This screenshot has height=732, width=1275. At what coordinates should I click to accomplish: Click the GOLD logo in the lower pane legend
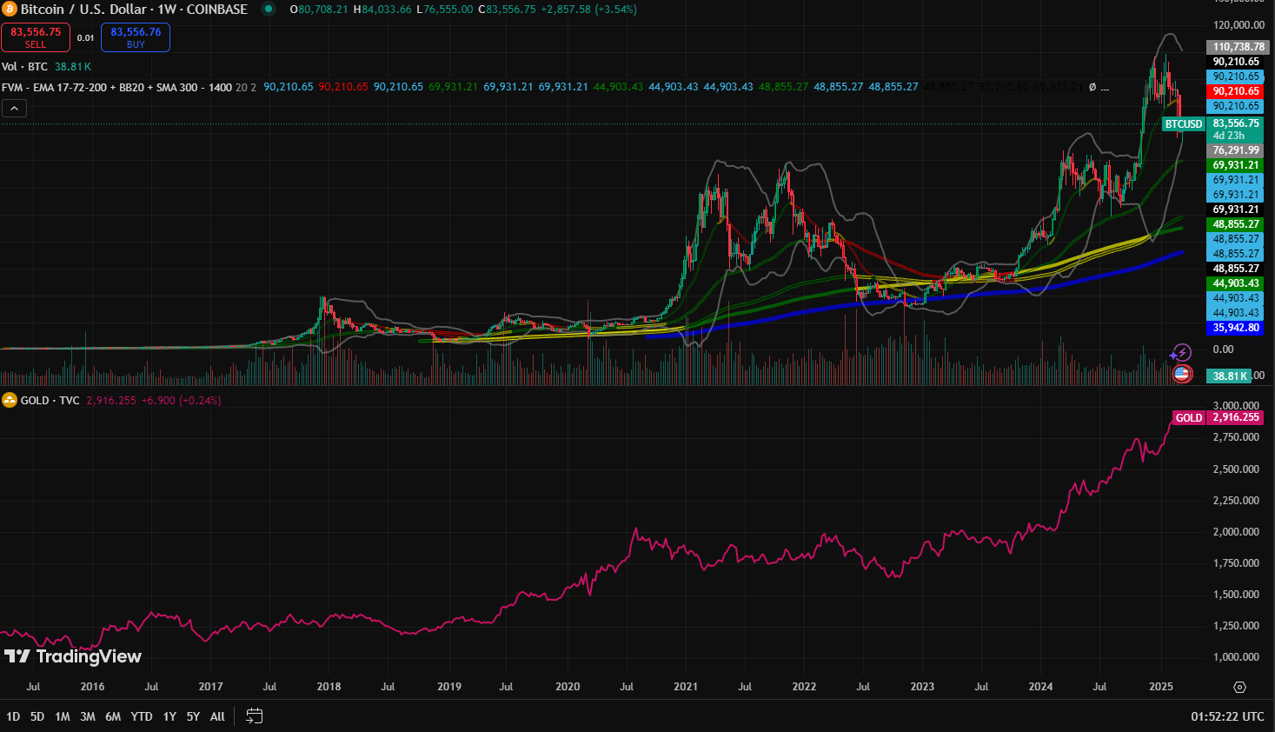tap(10, 400)
